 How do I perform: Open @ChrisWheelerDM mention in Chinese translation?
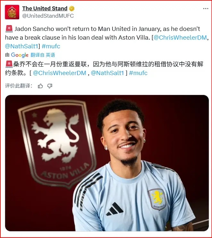tap(60, 73)
